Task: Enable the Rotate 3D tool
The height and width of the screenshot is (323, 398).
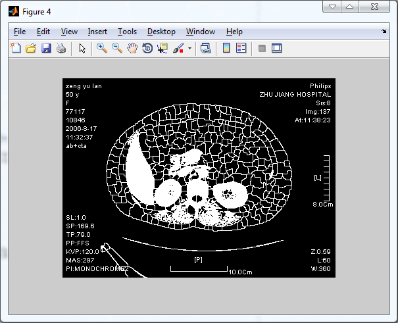Action: coord(147,48)
